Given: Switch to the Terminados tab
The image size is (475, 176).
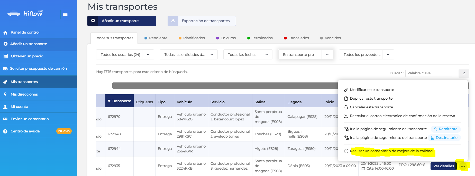Looking at the screenshot, I should pos(260,38).
